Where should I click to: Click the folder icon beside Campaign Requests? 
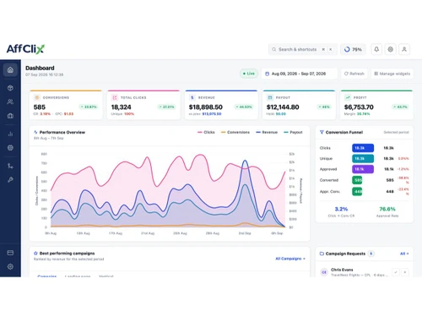(322, 254)
